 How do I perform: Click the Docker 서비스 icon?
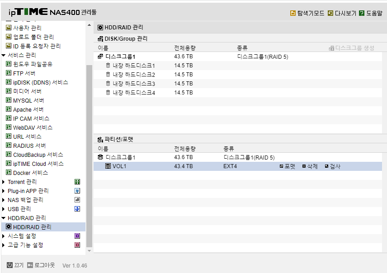(9, 173)
